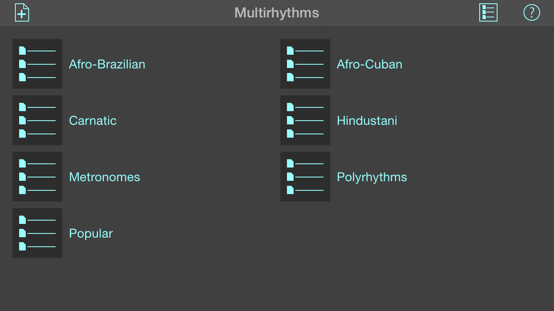Open the list view icon in header
This screenshot has height=311, width=554.
click(488, 12)
